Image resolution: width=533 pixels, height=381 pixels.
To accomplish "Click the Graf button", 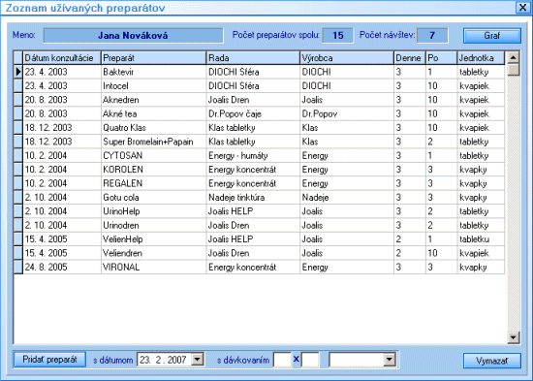I will [x=492, y=36].
